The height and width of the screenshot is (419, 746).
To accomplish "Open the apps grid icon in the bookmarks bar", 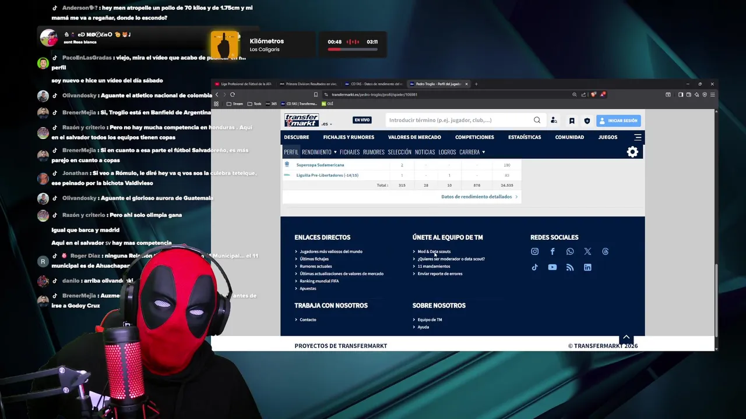I will (x=216, y=104).
